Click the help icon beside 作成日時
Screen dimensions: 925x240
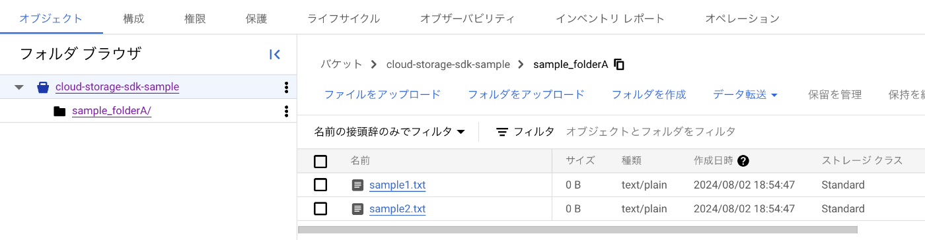coord(743,161)
